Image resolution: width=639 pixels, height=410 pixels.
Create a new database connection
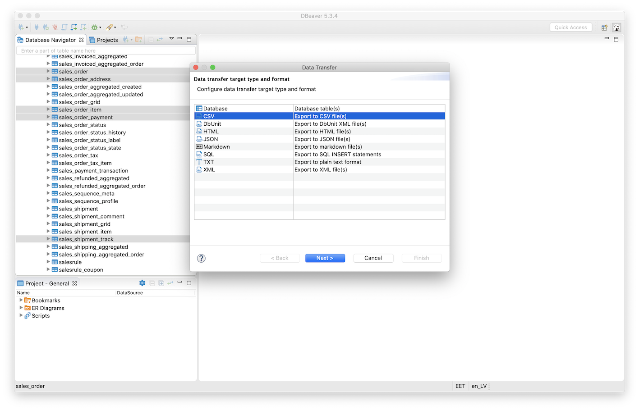(21, 27)
